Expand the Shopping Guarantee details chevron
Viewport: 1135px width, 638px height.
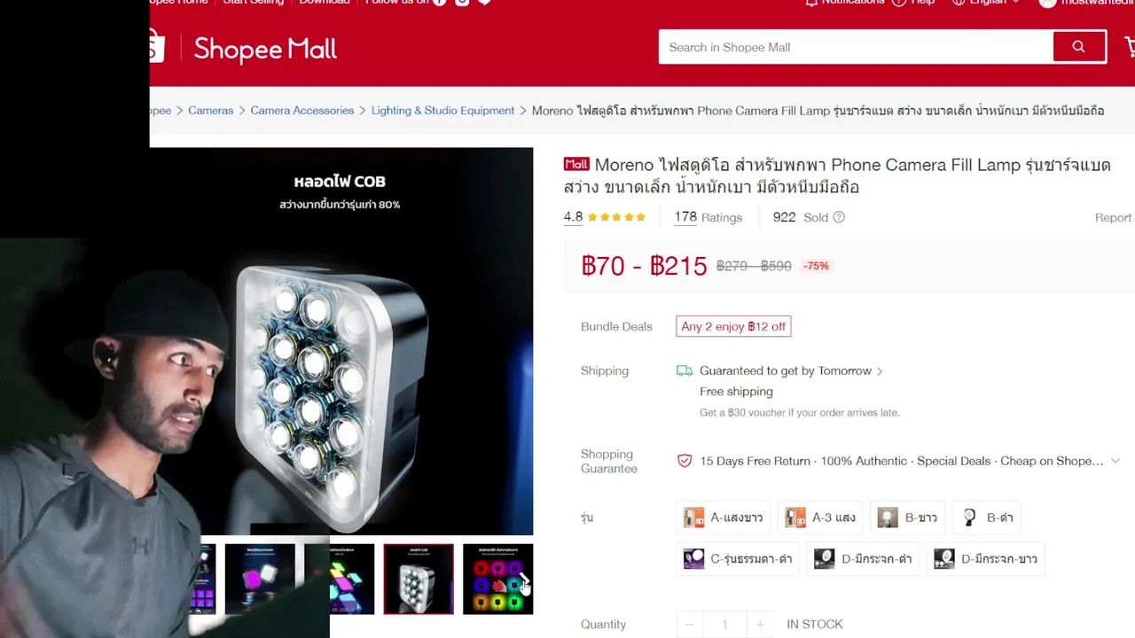click(1115, 461)
